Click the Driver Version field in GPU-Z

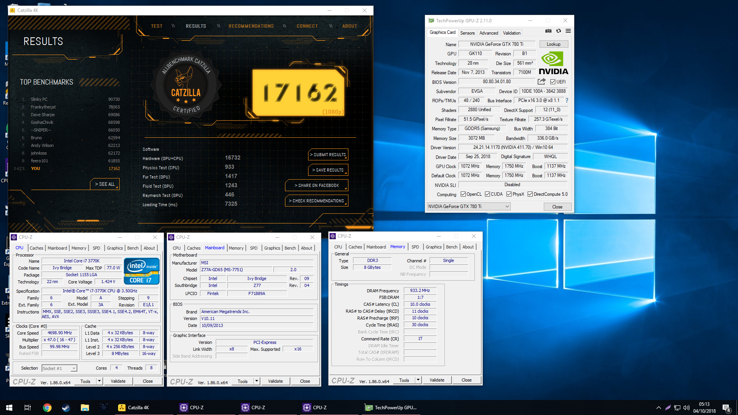click(x=513, y=147)
